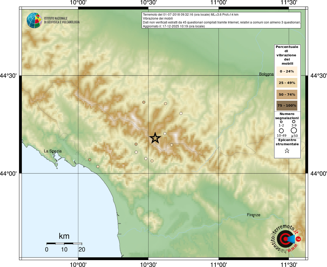Click the 25 - 49% legend swatch
Image resolution: width=327 pixels, height=267 pixels.
point(287,83)
